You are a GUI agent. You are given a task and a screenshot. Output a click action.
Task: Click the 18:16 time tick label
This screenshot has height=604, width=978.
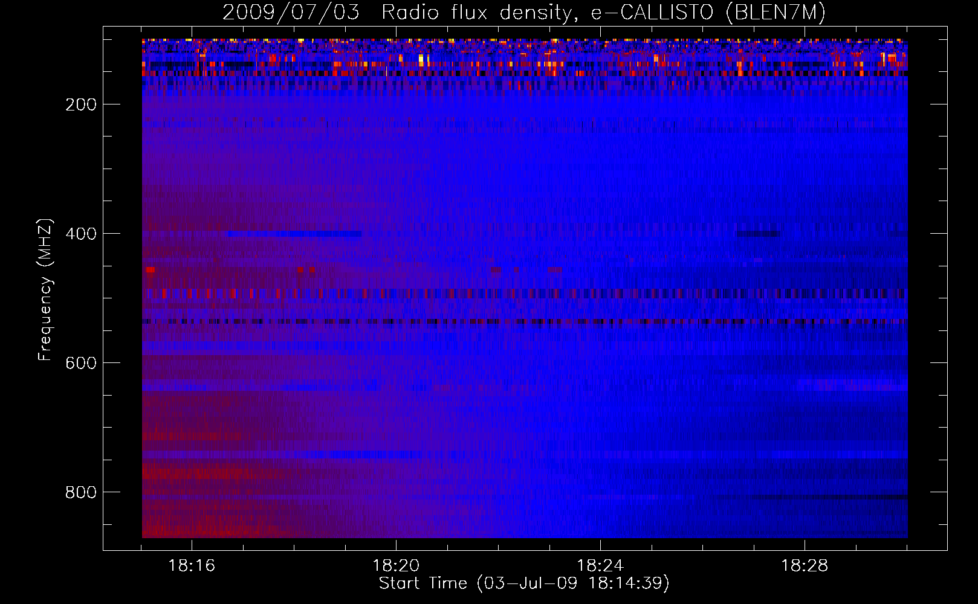pos(192,566)
